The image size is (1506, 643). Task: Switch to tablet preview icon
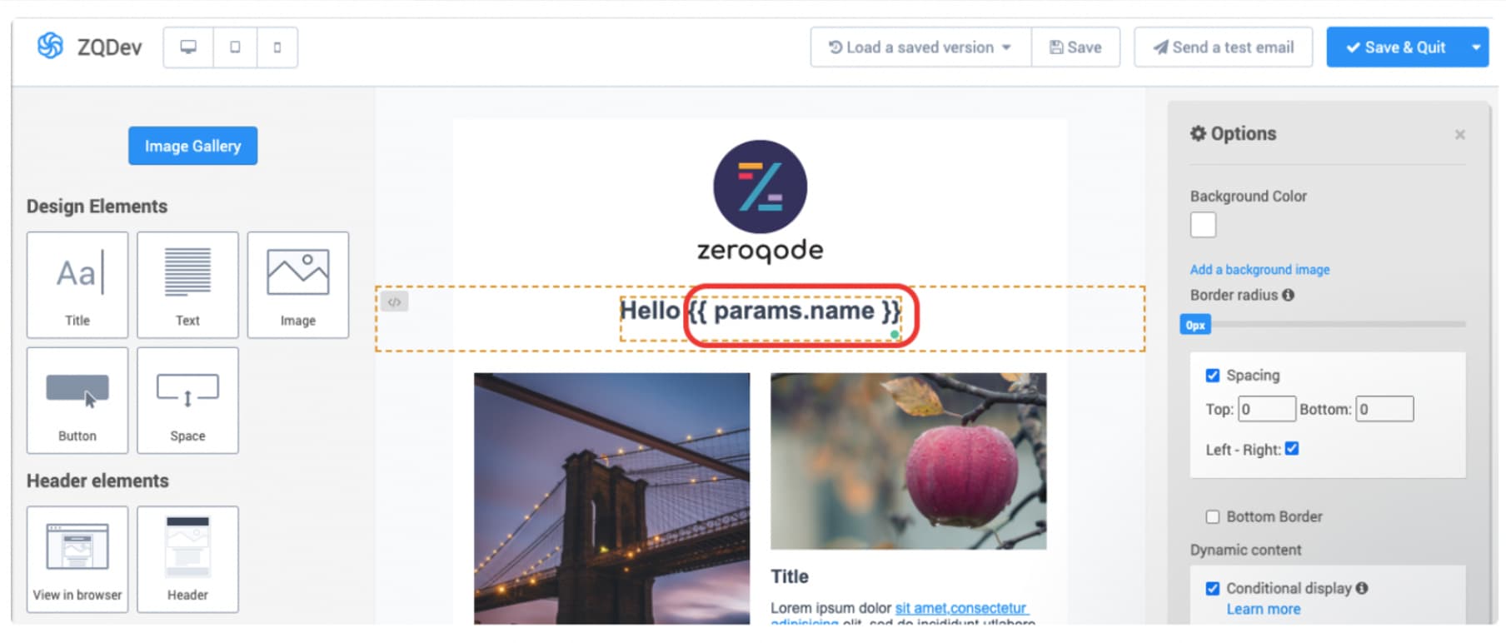click(x=235, y=47)
